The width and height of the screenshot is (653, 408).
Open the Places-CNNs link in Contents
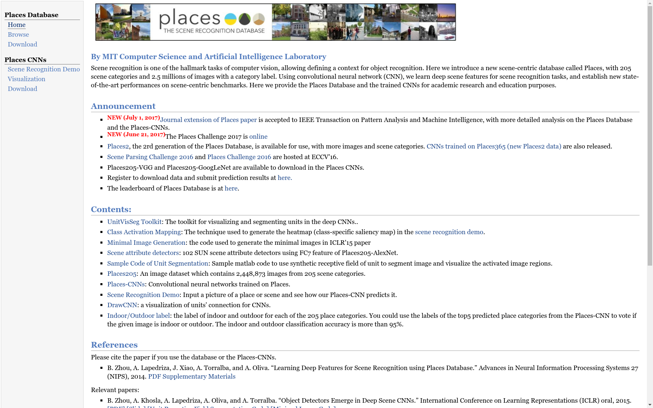tap(126, 284)
